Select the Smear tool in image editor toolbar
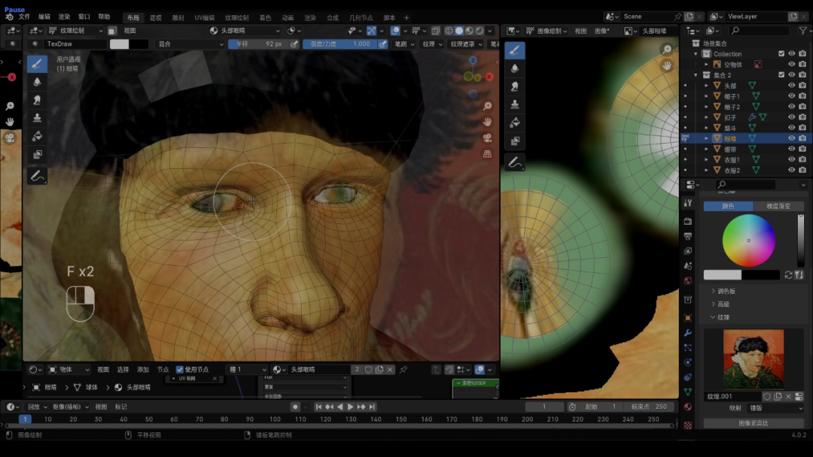Image resolution: width=813 pixels, height=457 pixels. (x=514, y=86)
